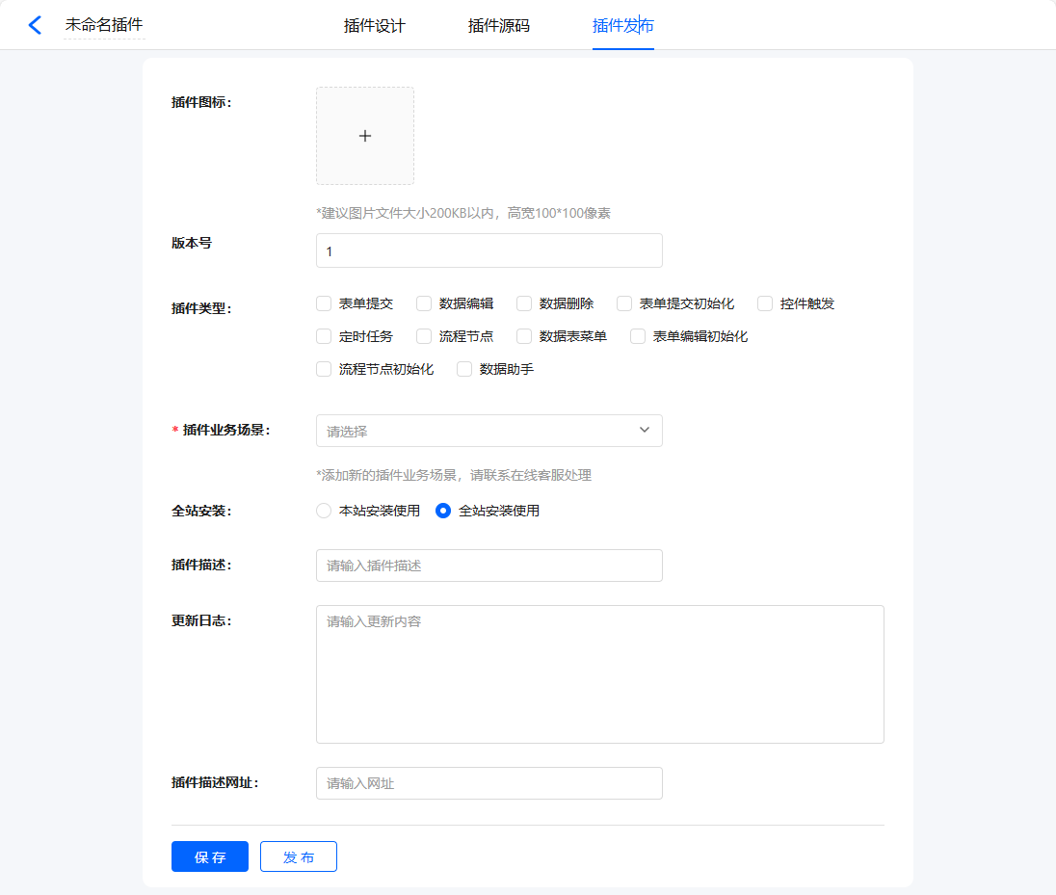Select the 本站安装使用 radio button

click(x=324, y=511)
